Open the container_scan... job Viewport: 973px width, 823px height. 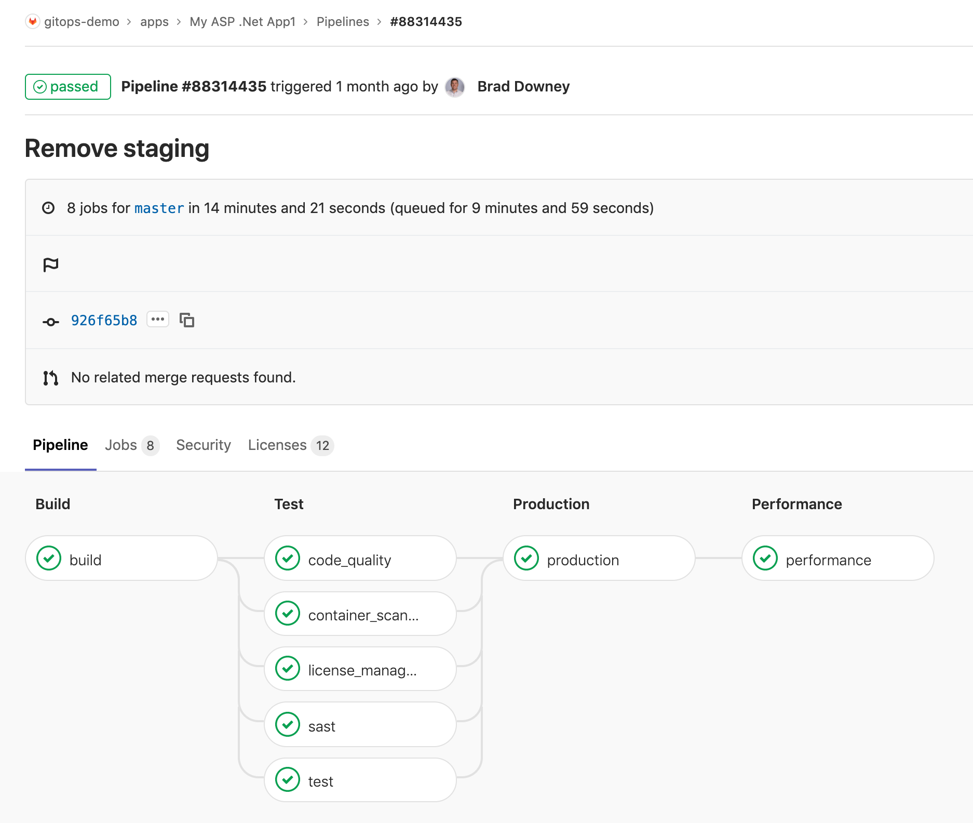[x=360, y=614]
